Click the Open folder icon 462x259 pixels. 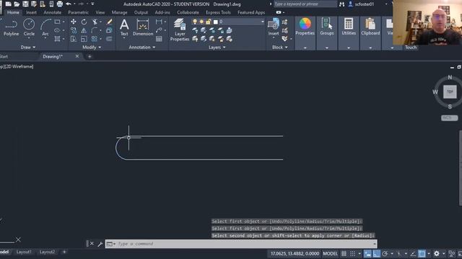[17, 4]
